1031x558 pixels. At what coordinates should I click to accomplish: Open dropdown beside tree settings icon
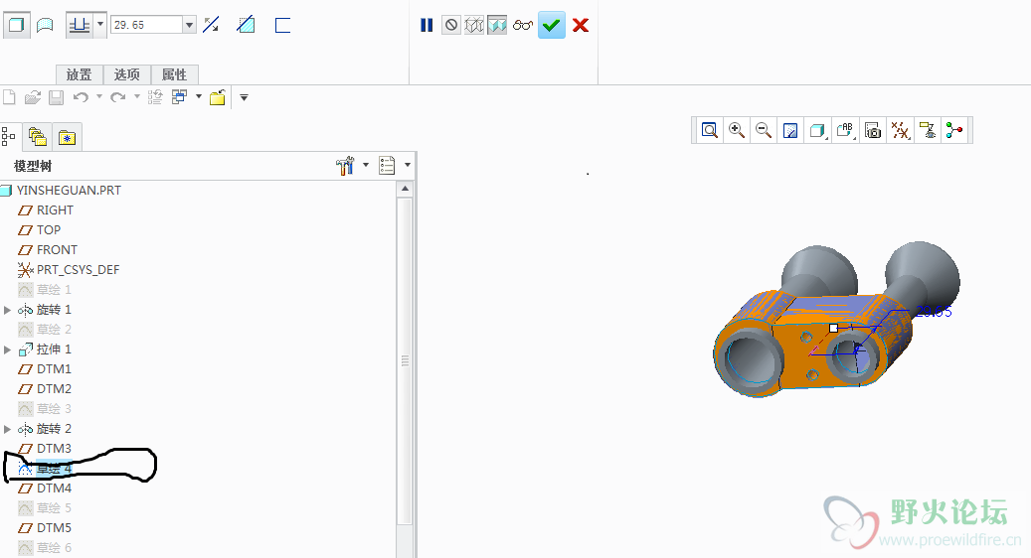pyautogui.click(x=366, y=165)
